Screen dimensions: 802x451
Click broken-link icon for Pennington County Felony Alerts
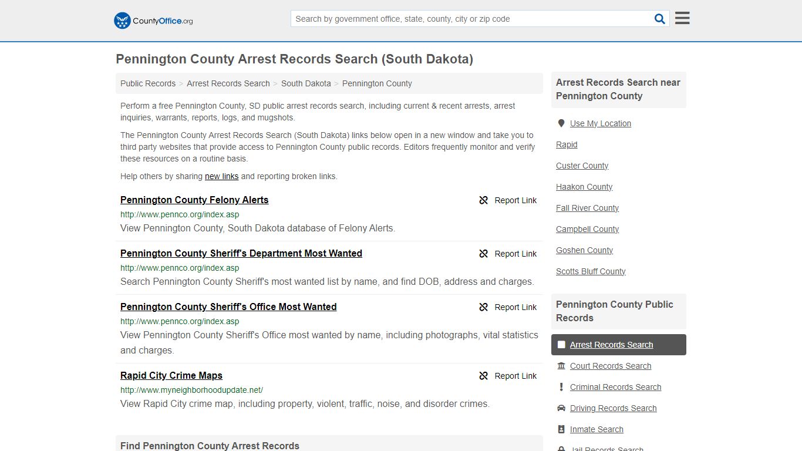click(484, 200)
